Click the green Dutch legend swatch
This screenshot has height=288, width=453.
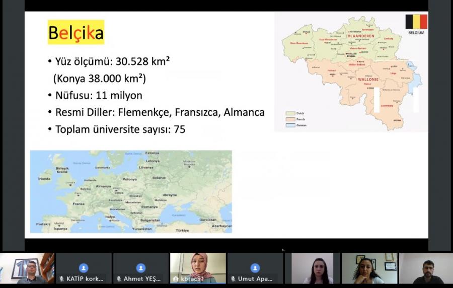point(289,113)
